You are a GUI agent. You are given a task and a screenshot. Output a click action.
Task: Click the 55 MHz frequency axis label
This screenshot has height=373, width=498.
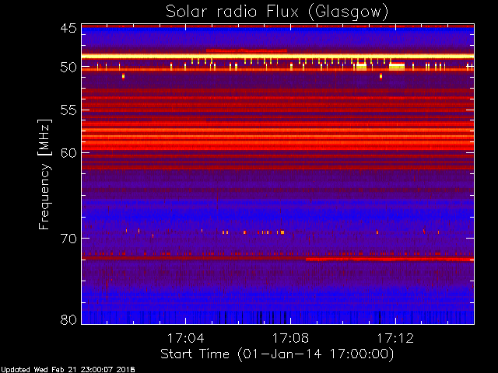pos(68,110)
